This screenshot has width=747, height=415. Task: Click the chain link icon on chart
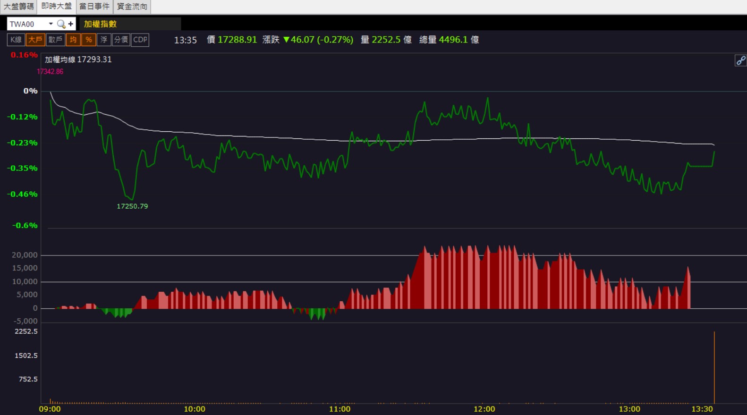tap(740, 60)
